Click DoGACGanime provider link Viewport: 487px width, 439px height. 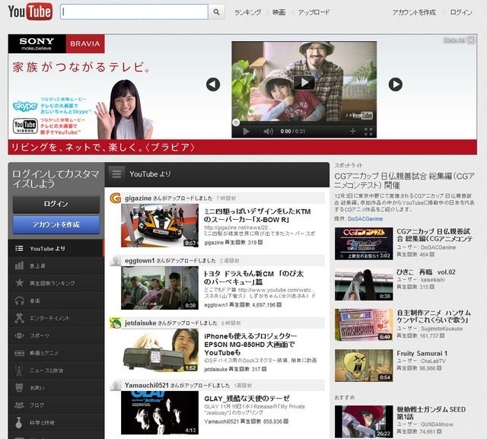pos(365,219)
